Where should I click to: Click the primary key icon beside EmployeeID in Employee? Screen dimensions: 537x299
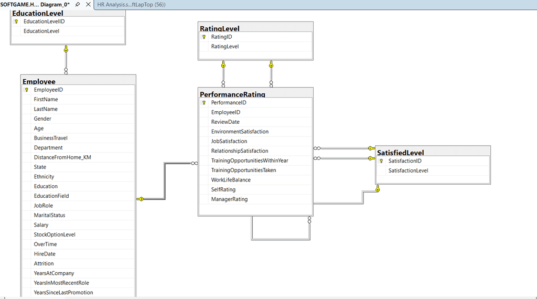tap(26, 90)
